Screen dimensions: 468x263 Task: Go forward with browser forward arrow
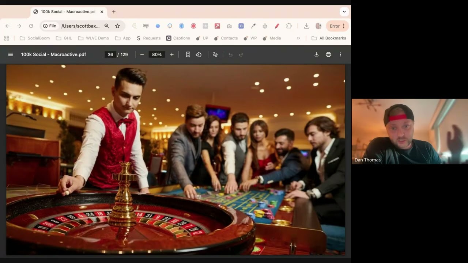click(x=19, y=26)
